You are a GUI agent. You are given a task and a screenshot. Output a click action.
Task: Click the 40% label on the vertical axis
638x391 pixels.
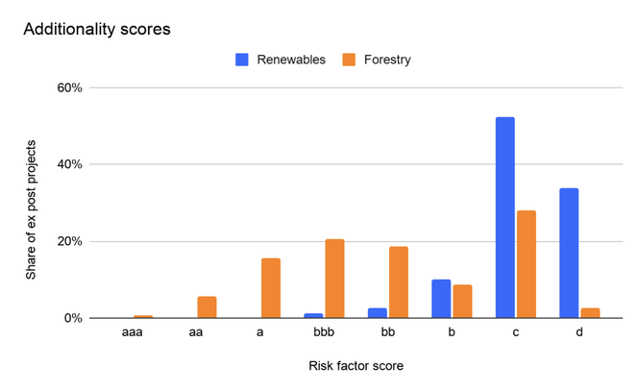[72, 164]
